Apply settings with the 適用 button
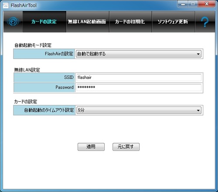 pos(91,147)
